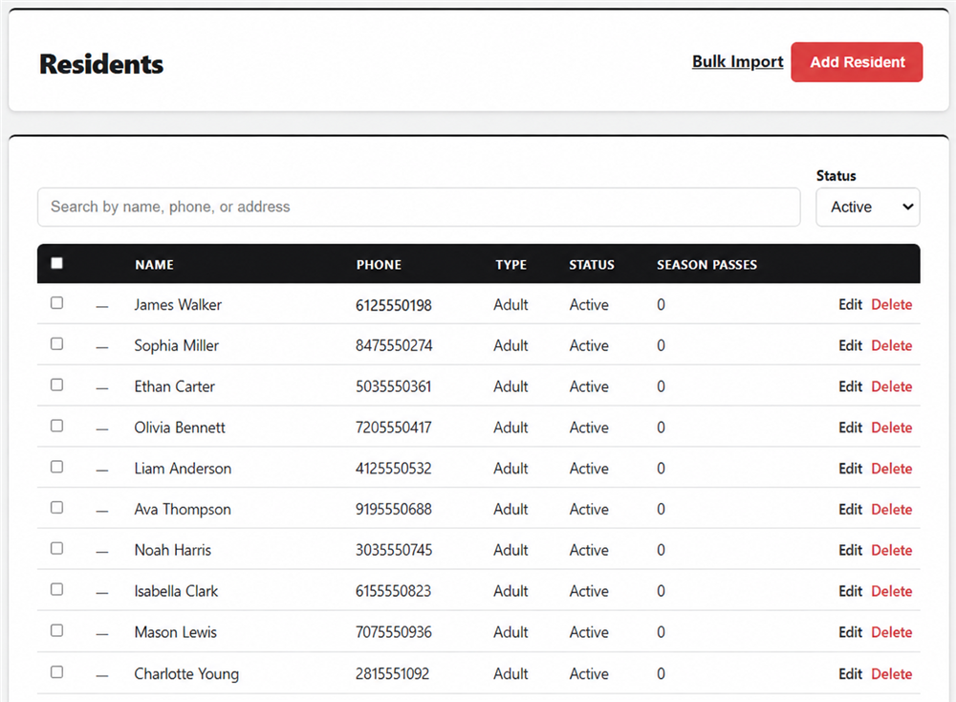Delete Noah Harris

pos(891,550)
